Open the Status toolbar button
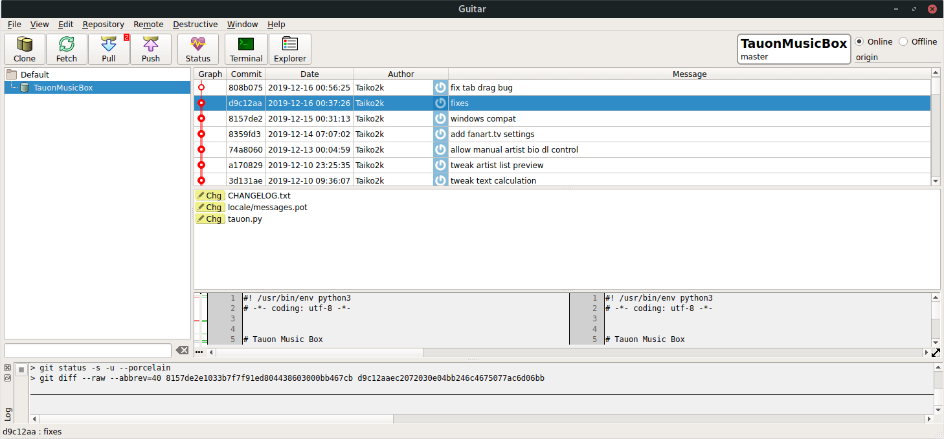The width and height of the screenshot is (944, 439). pyautogui.click(x=198, y=49)
